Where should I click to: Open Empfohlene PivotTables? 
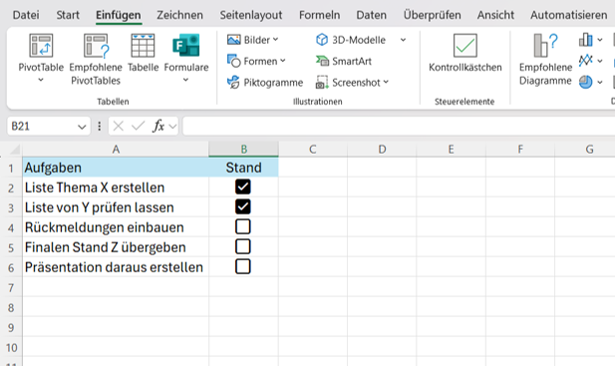point(96,59)
